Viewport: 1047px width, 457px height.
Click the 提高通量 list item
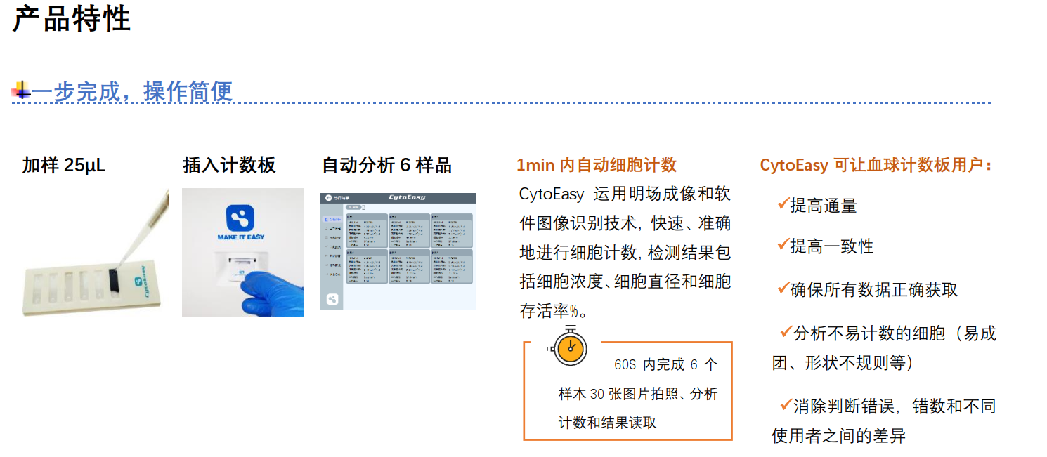click(824, 206)
